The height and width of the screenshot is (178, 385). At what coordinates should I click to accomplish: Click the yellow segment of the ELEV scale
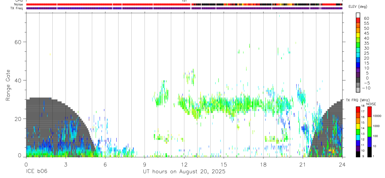pyautogui.click(x=358, y=35)
